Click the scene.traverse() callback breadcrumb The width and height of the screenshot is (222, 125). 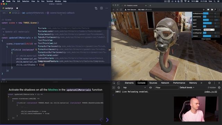[61, 13]
